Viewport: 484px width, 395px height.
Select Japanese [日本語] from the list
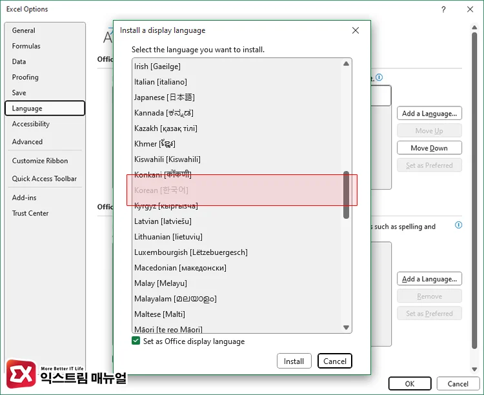pyautogui.click(x=164, y=97)
